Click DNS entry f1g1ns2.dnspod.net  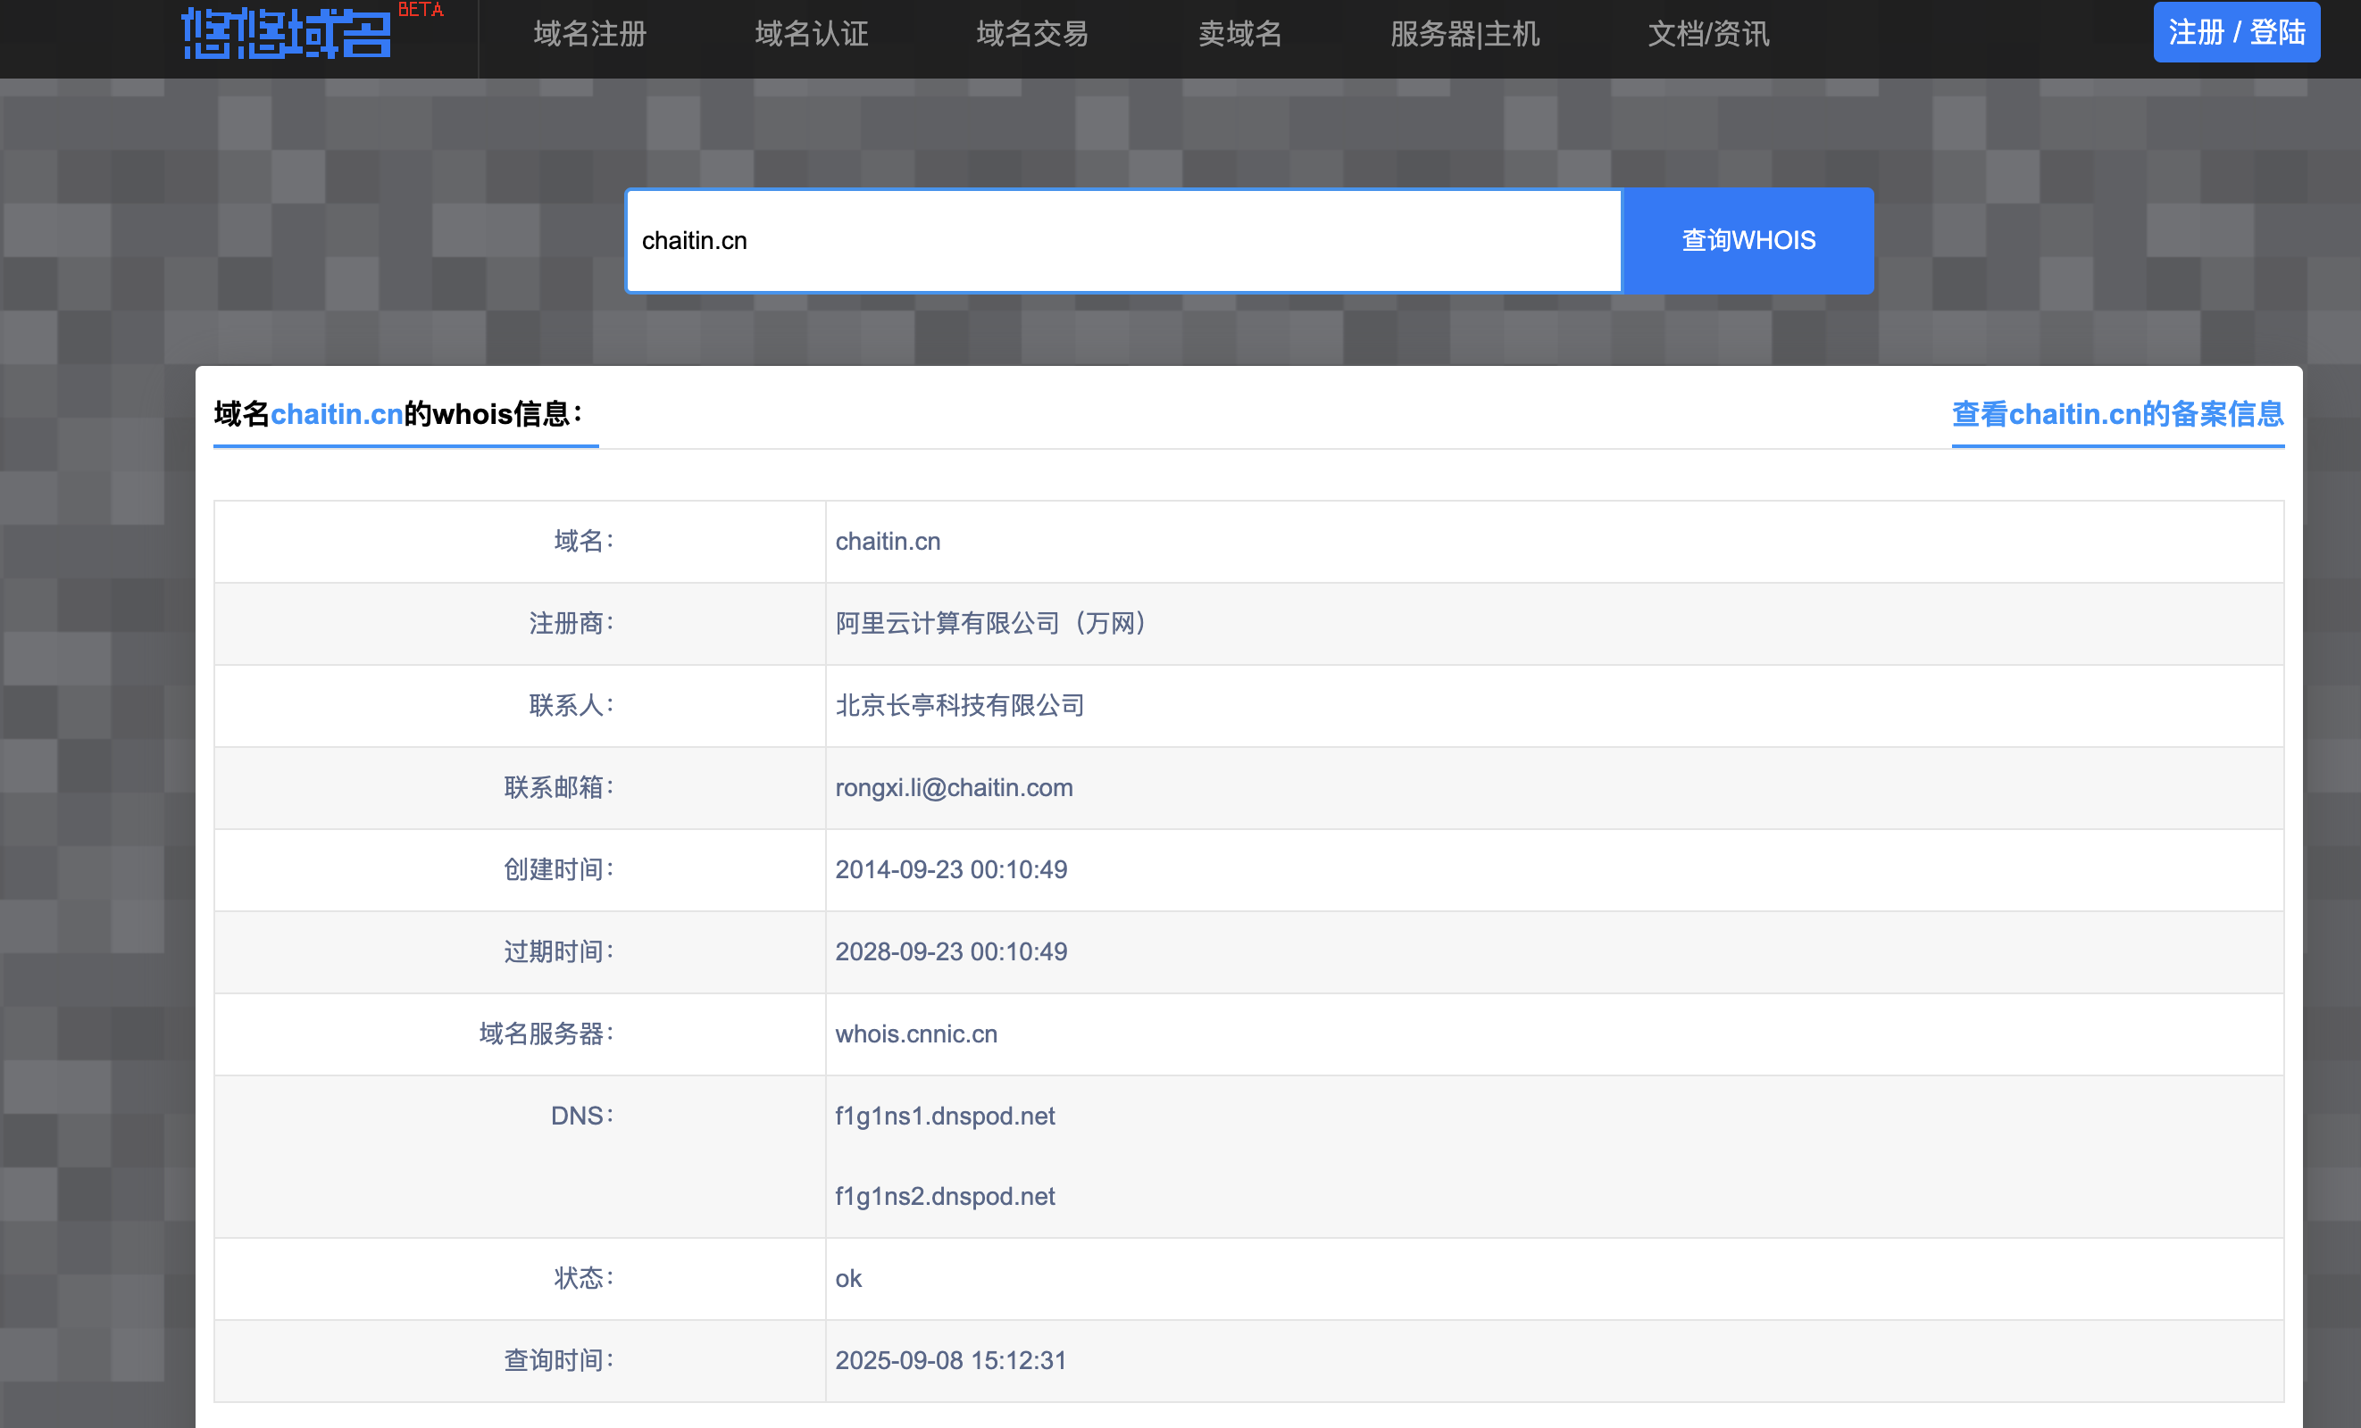coord(944,1196)
